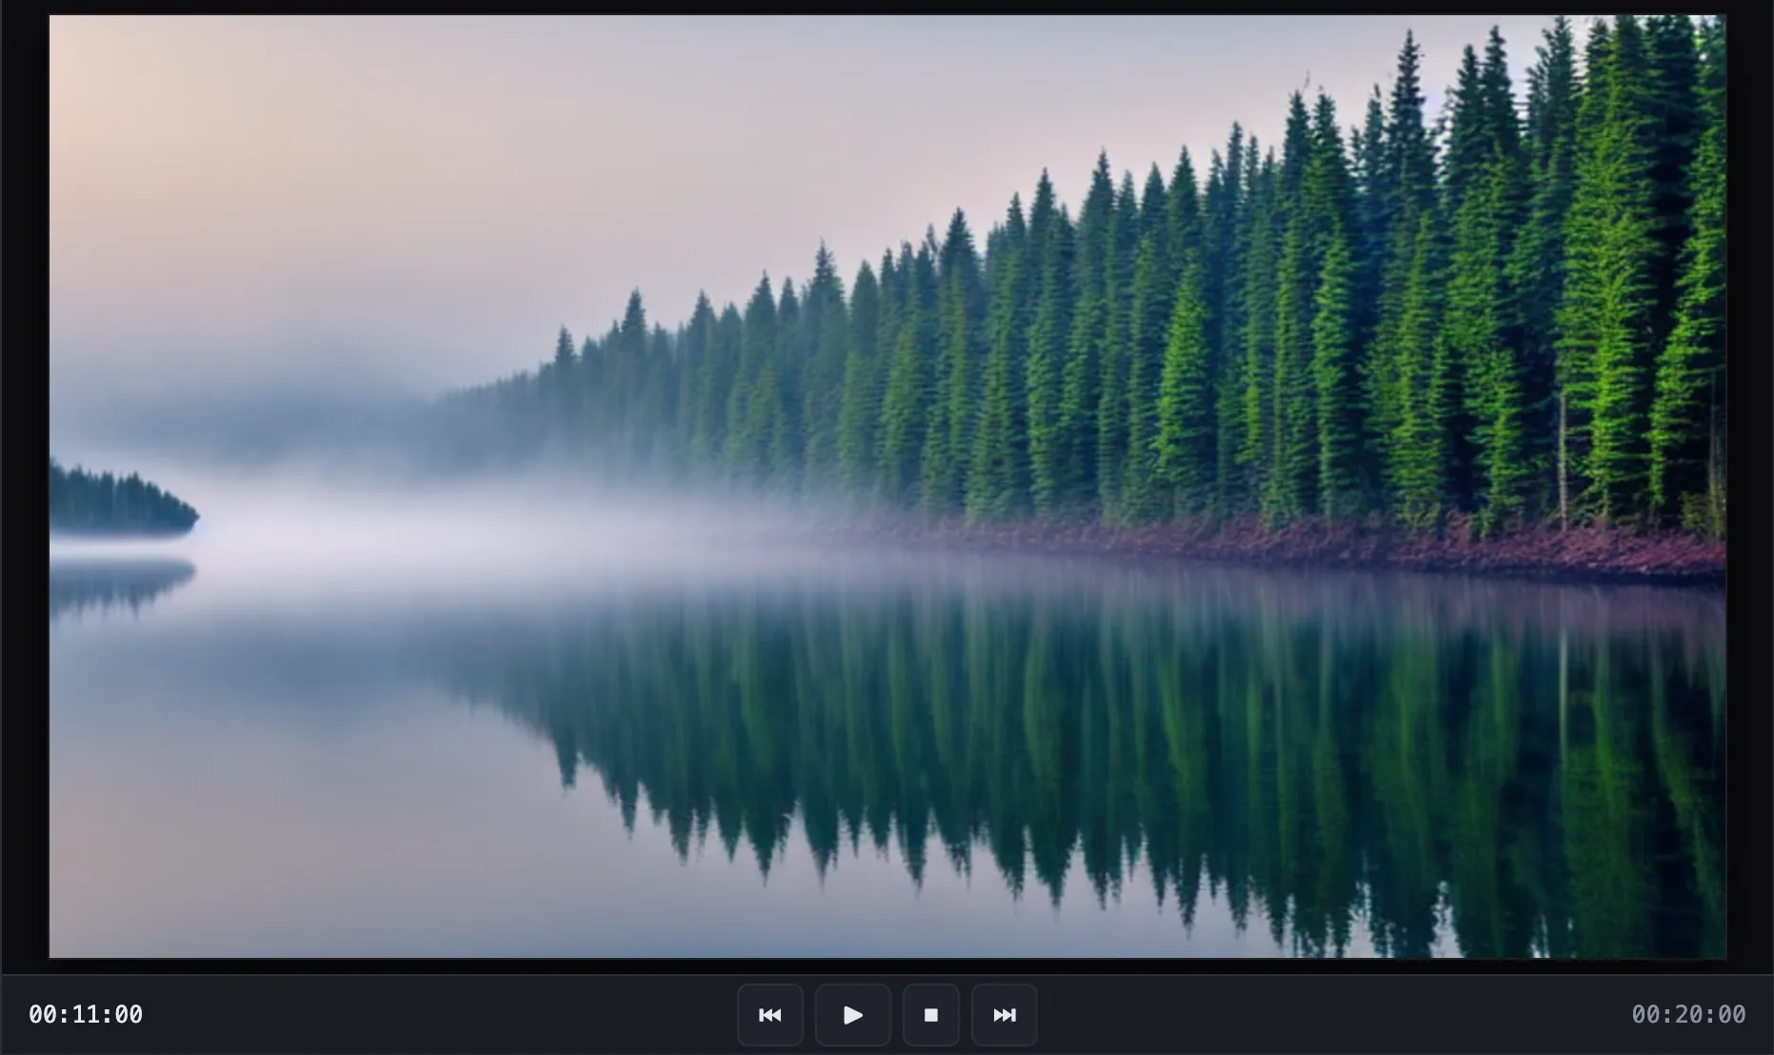Start playback with the play button
The image size is (1774, 1055).
coord(852,1015)
